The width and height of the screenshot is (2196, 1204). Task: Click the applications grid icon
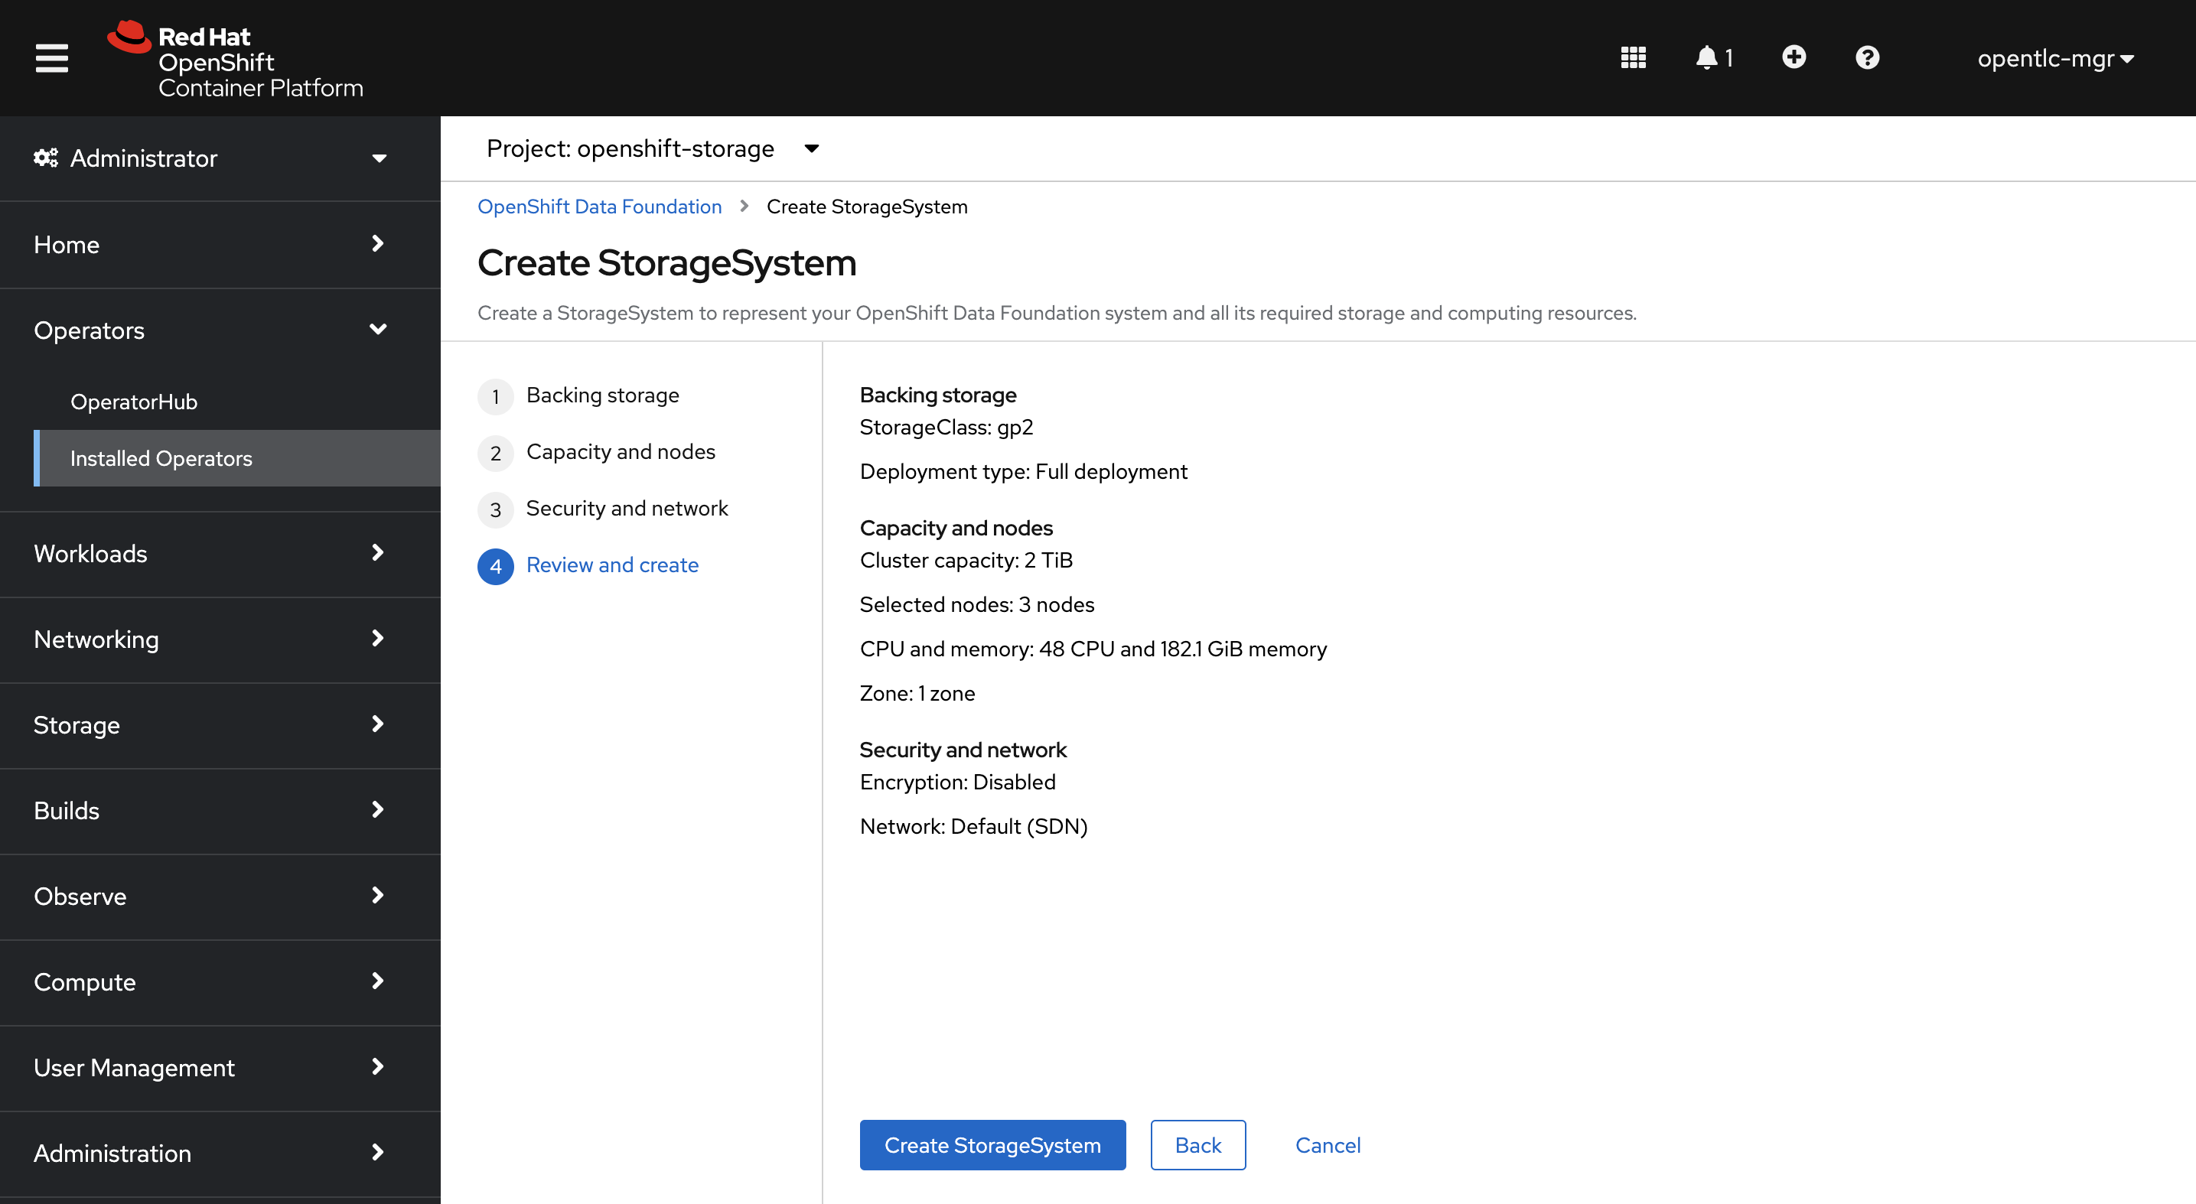1631,57
